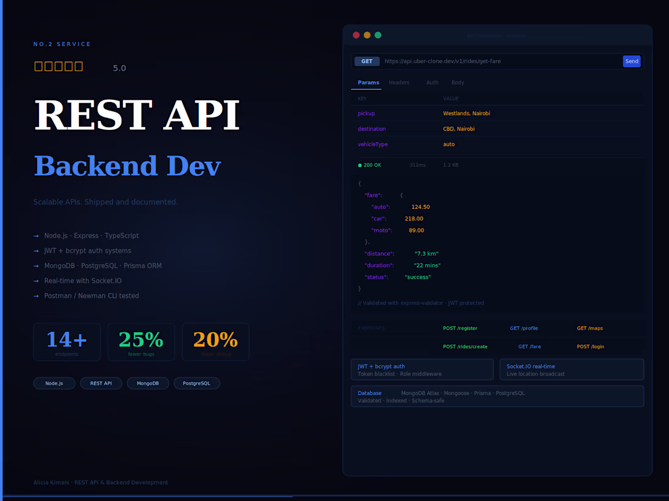The height and width of the screenshot is (501, 669).
Task: Open the Headers tab
Action: pyautogui.click(x=399, y=83)
